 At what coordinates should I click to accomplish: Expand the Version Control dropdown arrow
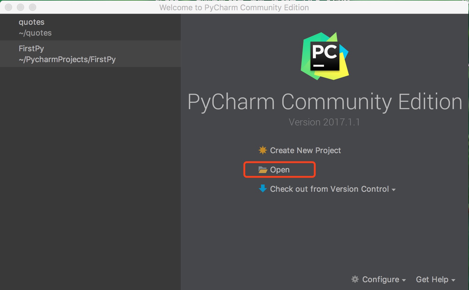393,190
